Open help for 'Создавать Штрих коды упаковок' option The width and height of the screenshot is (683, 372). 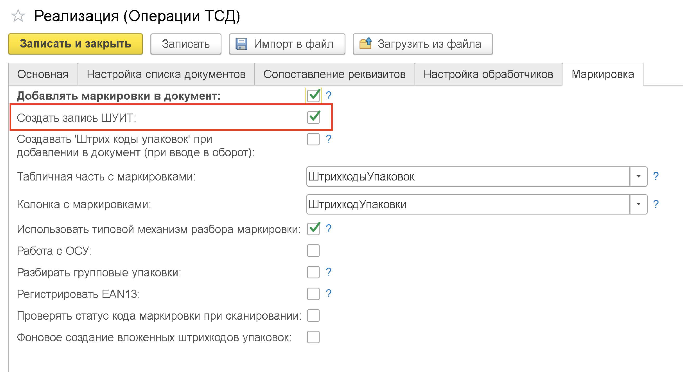pyautogui.click(x=329, y=139)
